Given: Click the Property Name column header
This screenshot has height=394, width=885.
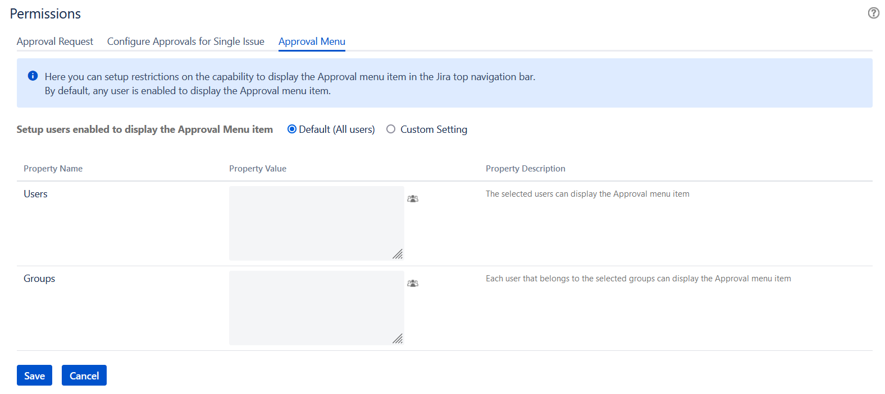Looking at the screenshot, I should pos(53,169).
